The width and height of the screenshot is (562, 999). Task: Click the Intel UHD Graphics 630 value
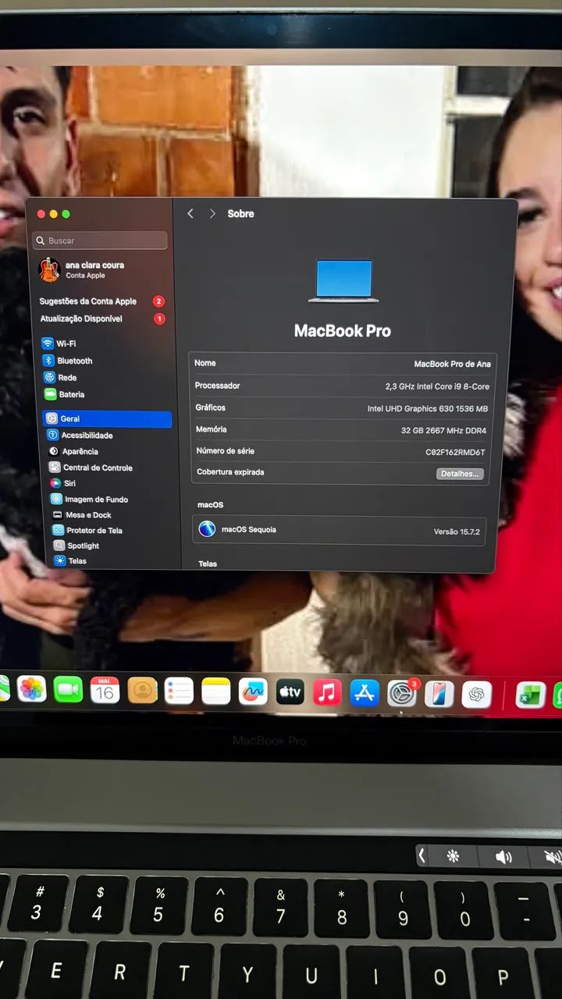coord(428,408)
